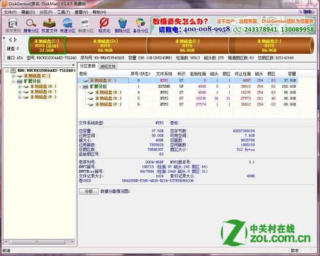
Task: Click the 分析 (Analyze) button
Action: click(89, 191)
